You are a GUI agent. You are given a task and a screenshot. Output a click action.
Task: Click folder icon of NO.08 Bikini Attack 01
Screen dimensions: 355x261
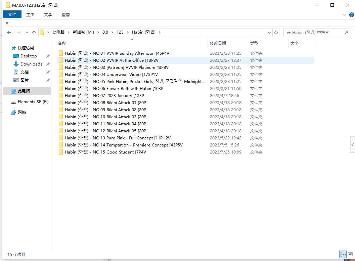61,102
